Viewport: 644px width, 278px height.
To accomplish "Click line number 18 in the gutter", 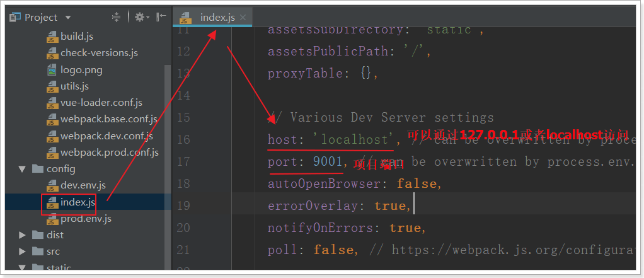I will (184, 183).
